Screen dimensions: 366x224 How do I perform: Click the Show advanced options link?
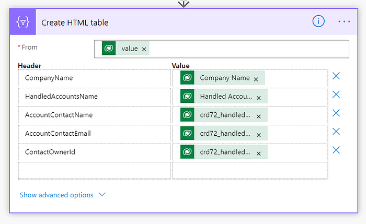pyautogui.click(x=56, y=195)
